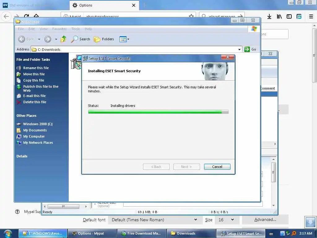This screenshot has height=238, width=317.
Task: Click Delete this file task
Action: click(x=35, y=102)
